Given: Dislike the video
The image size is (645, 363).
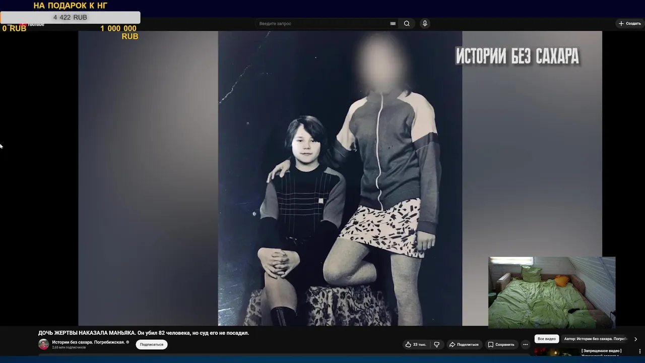Looking at the screenshot, I should 436,344.
